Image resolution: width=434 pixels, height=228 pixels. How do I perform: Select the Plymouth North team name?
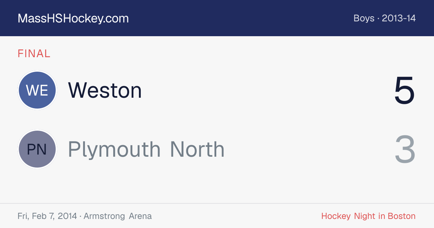click(x=146, y=149)
